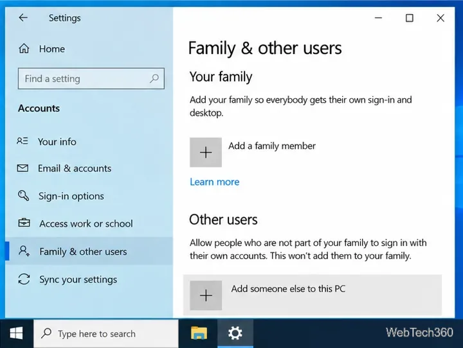
Task: Click the Home house icon
Action: tap(24, 48)
